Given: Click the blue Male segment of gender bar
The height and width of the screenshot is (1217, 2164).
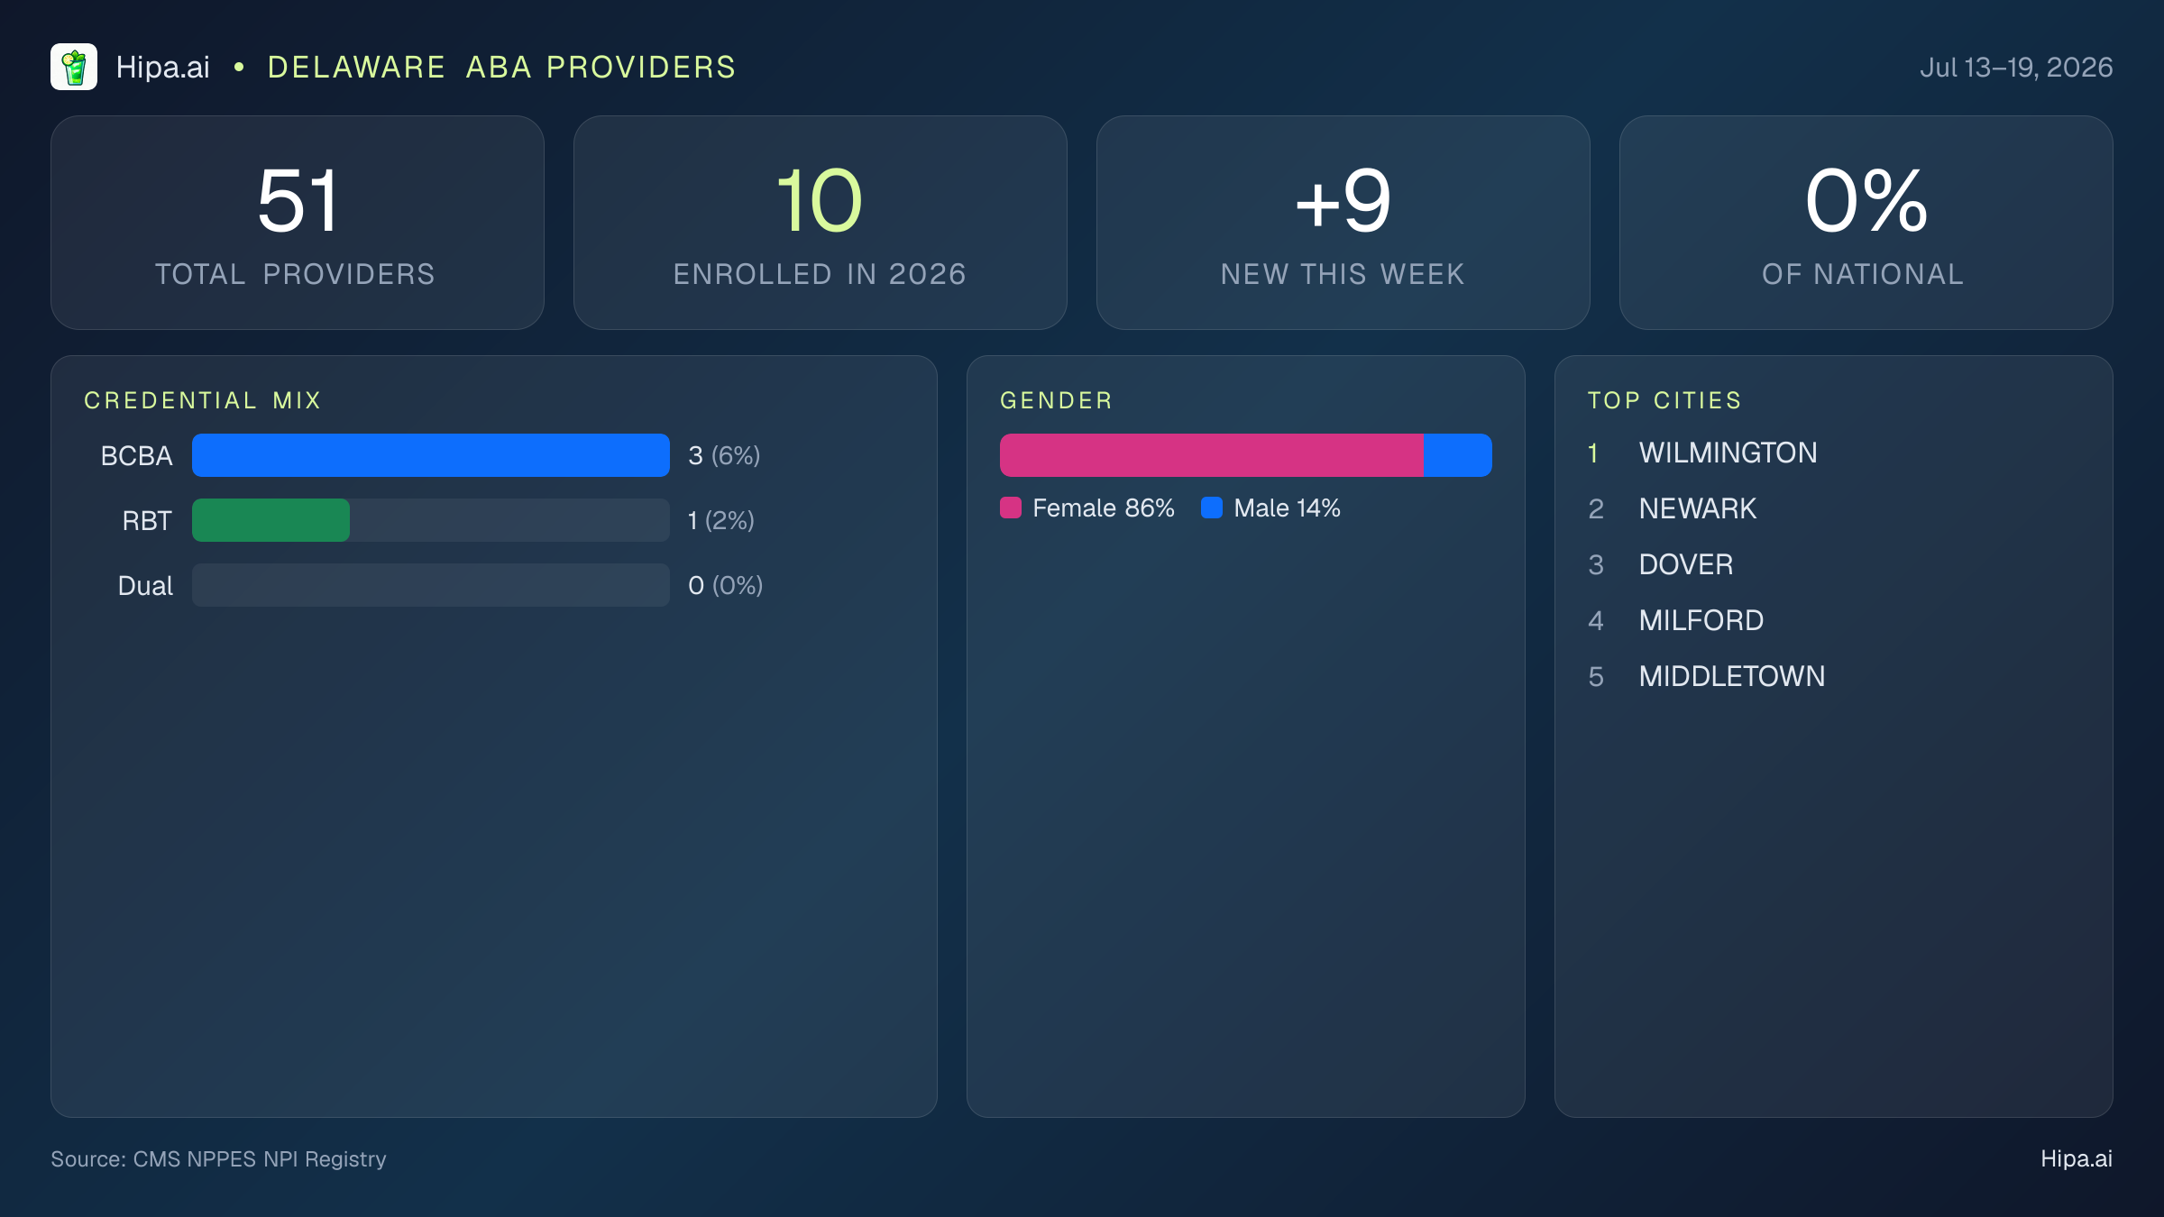Looking at the screenshot, I should click(1458, 455).
